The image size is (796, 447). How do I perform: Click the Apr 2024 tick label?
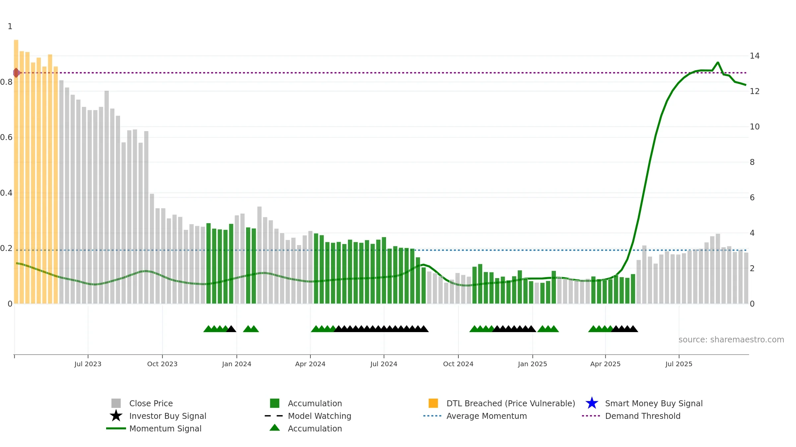tap(310, 364)
